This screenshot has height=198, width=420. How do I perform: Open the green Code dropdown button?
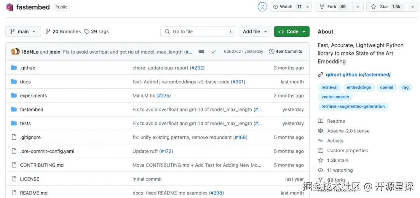(292, 31)
